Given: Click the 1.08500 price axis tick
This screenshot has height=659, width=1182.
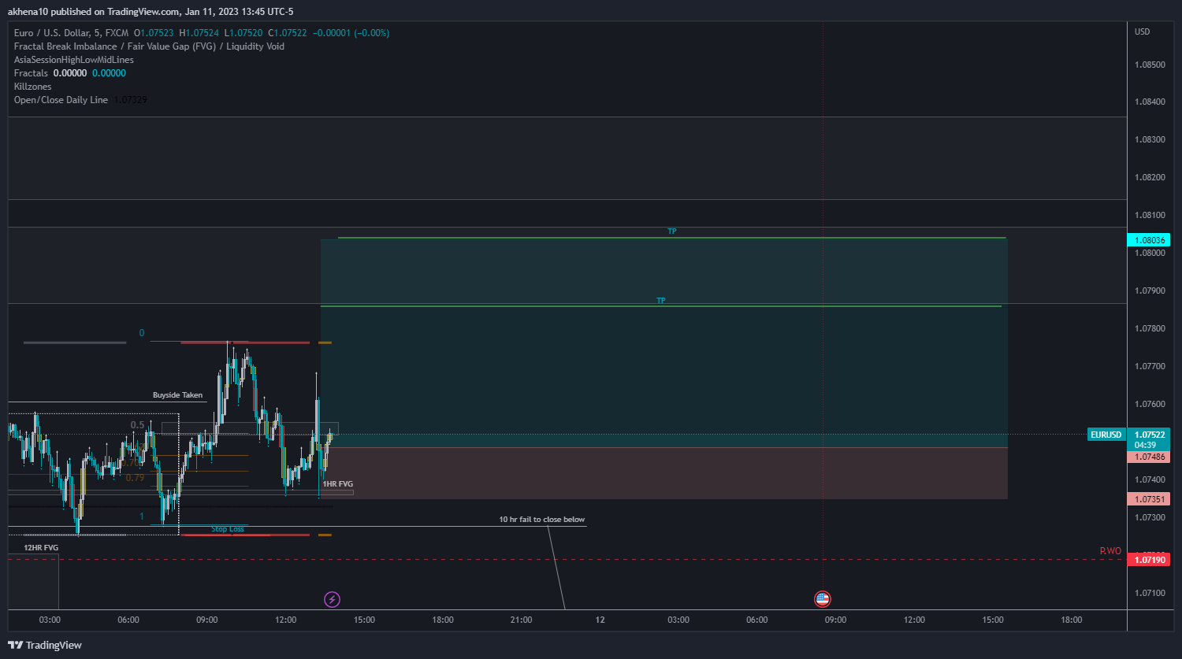Looking at the screenshot, I should click(x=1150, y=65).
